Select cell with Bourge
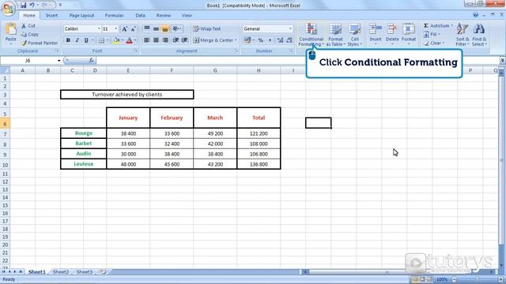The width and height of the screenshot is (506, 284). tap(84, 133)
